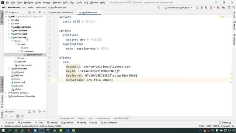The width and height of the screenshot is (236, 133).
Task: Open the Terminal tool window
Action: pyautogui.click(x=52, y=123)
